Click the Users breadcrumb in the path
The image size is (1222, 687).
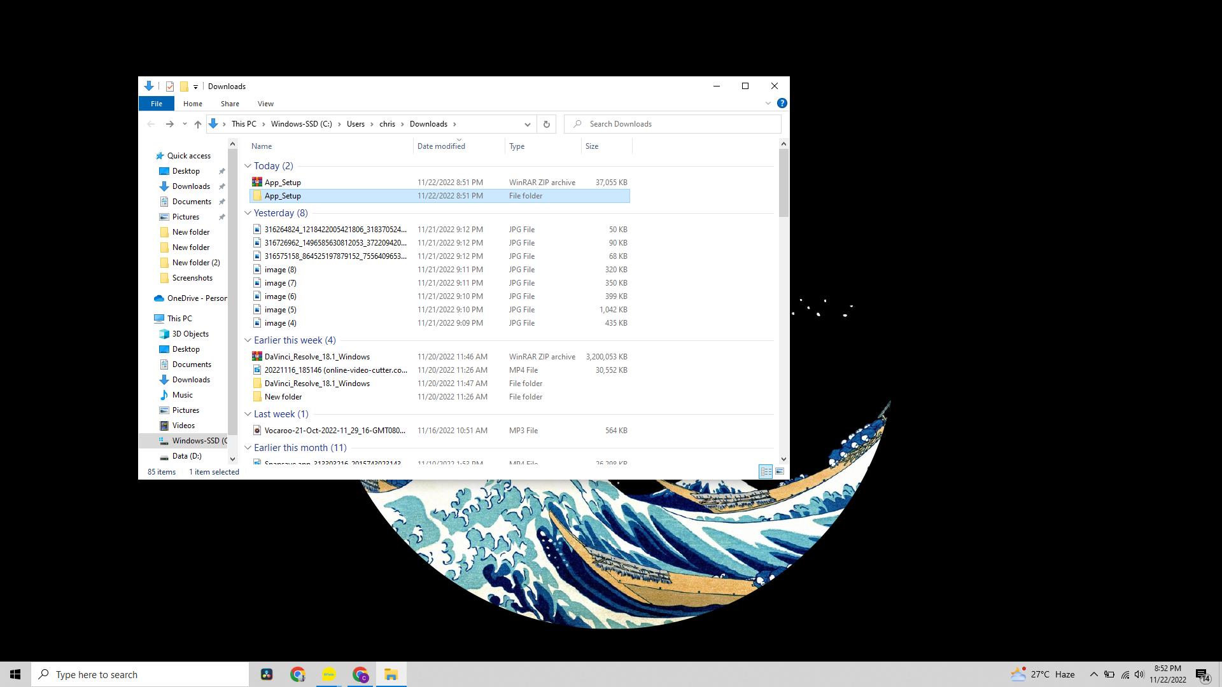coord(355,124)
